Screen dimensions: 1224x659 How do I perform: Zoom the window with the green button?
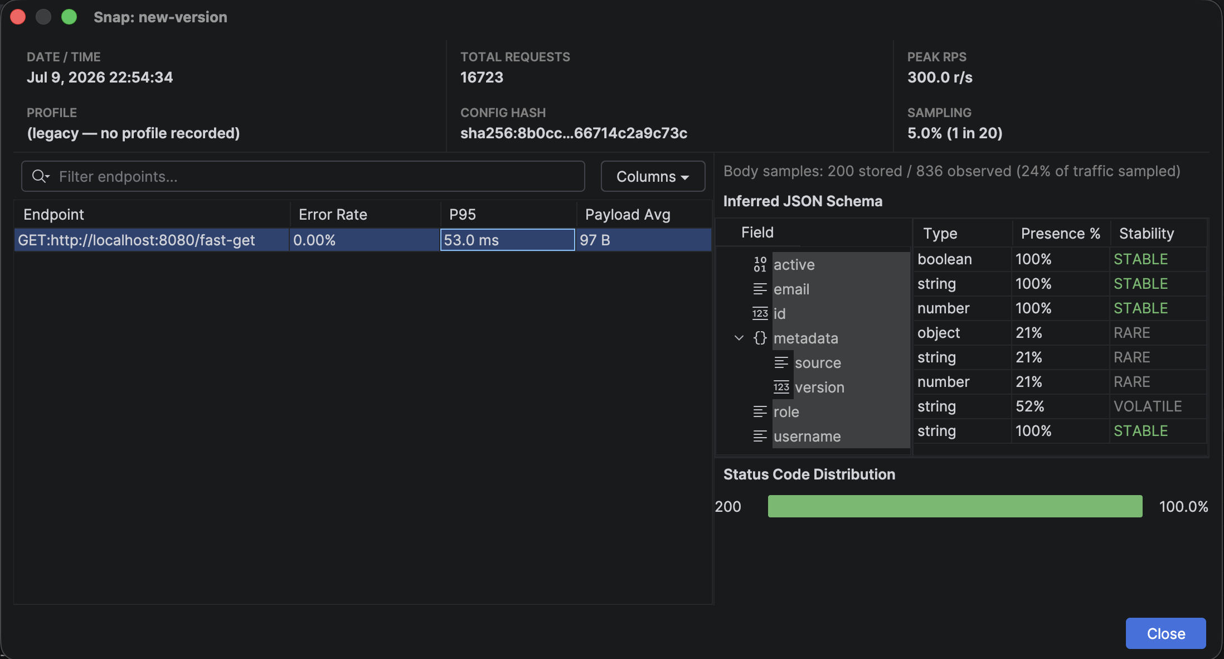click(69, 17)
